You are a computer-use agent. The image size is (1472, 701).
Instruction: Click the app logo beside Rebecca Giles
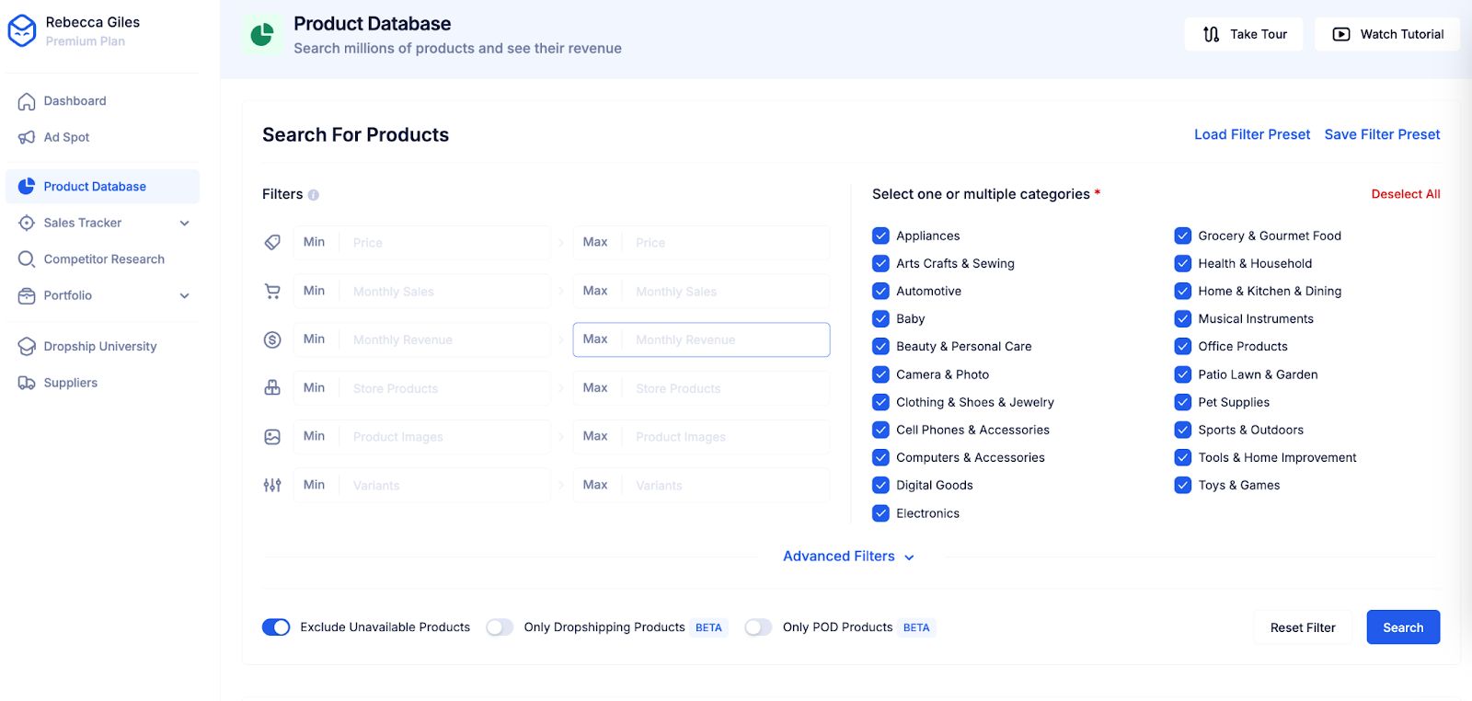22,31
